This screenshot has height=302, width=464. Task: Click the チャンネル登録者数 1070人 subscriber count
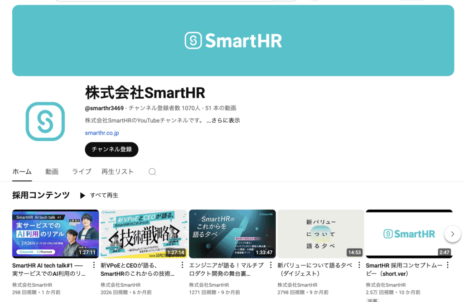(x=164, y=108)
